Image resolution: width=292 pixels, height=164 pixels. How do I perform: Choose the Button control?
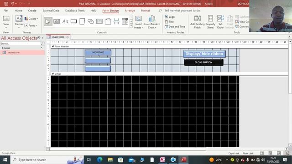(x=74, y=21)
